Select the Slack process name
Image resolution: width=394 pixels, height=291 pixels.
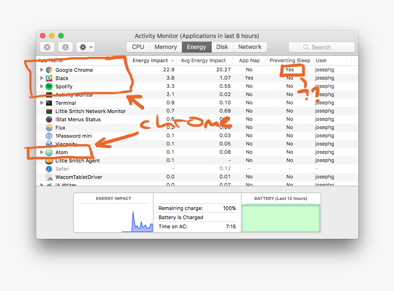pos(62,78)
